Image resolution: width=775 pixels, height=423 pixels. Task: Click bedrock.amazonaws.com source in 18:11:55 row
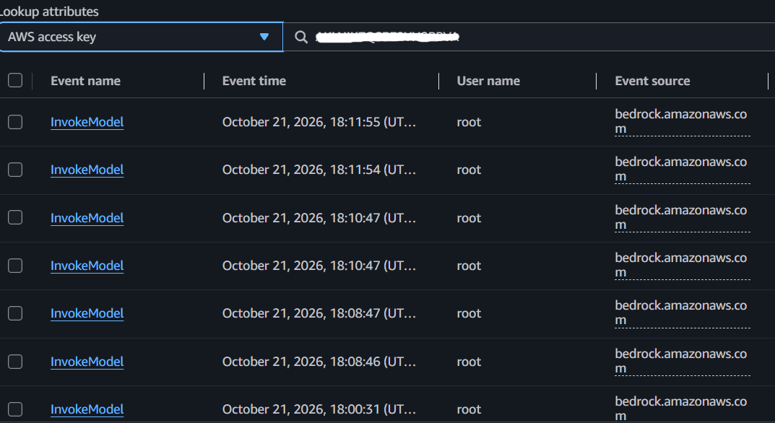[682, 121]
